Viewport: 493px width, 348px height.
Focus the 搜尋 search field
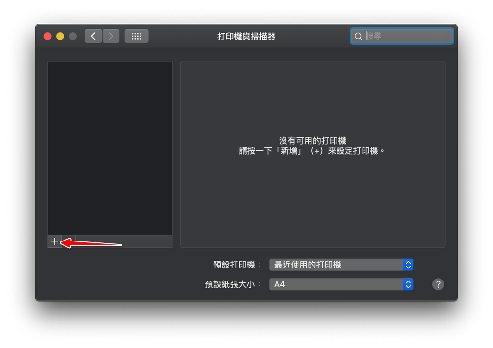click(x=407, y=37)
